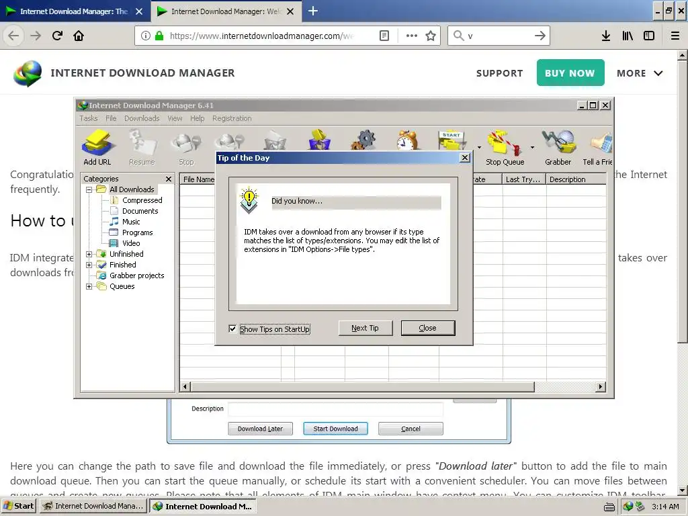688x516 pixels.
Task: Open the Grabber tool
Action: click(558, 147)
